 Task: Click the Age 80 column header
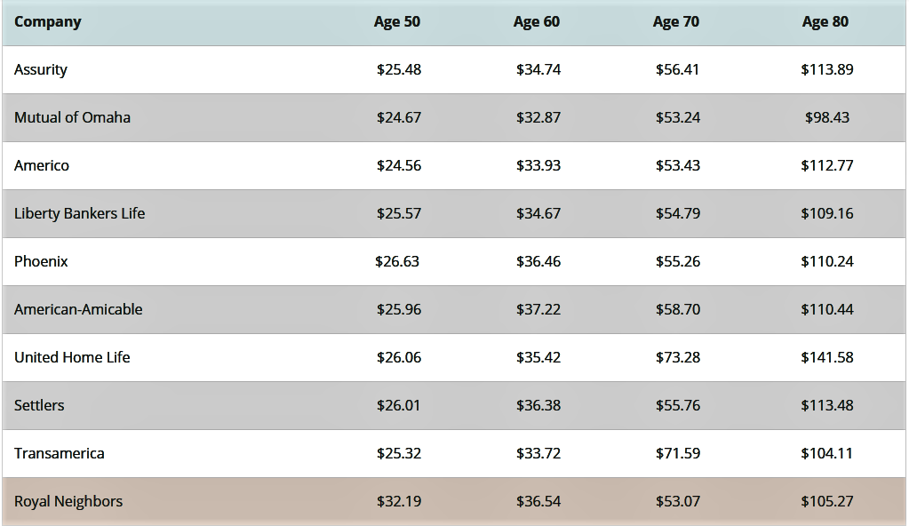pyautogui.click(x=825, y=22)
